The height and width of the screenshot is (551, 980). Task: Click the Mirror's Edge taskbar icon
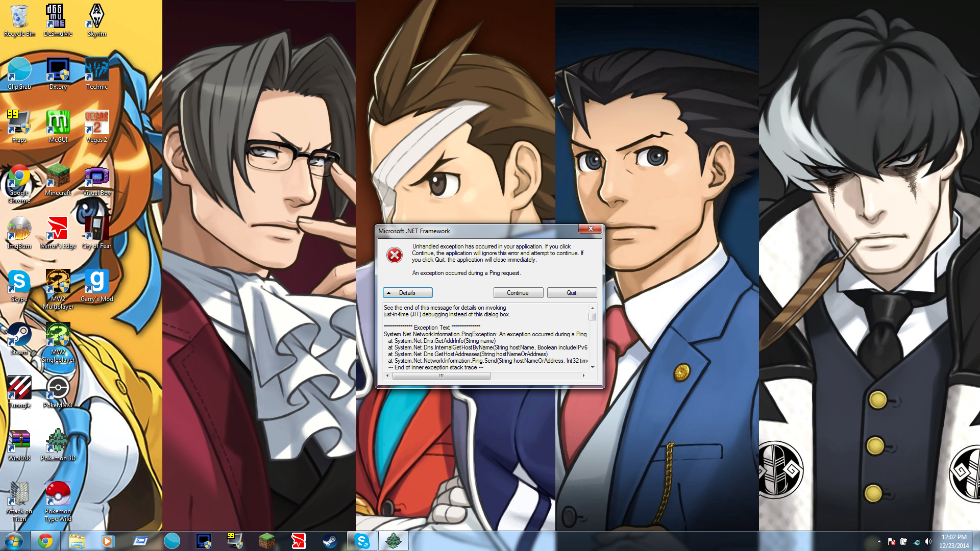(299, 541)
